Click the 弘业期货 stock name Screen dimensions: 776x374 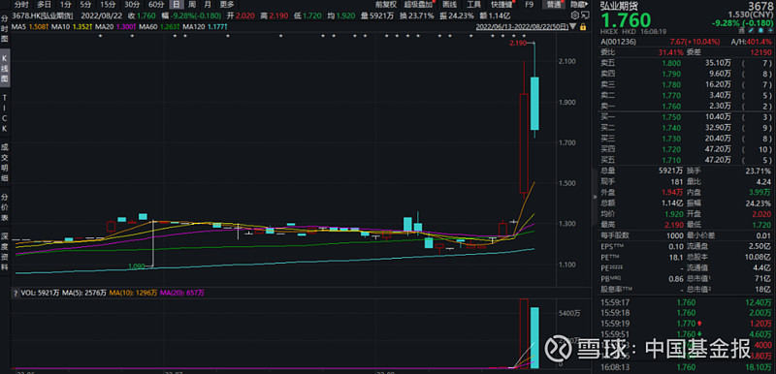tap(619, 7)
